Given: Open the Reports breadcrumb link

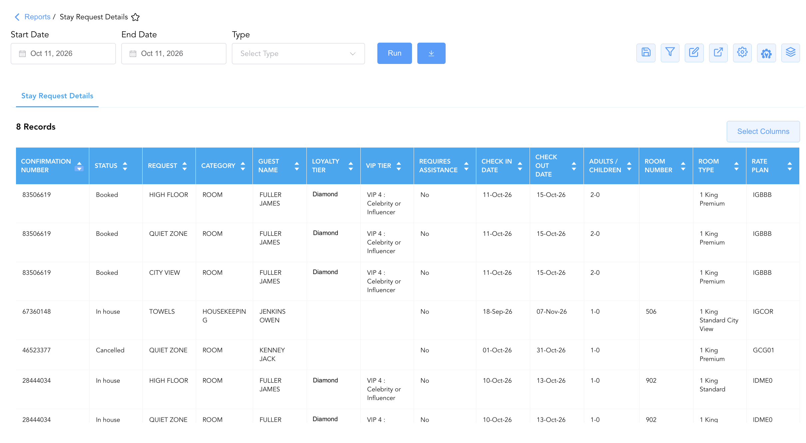Looking at the screenshot, I should point(37,17).
